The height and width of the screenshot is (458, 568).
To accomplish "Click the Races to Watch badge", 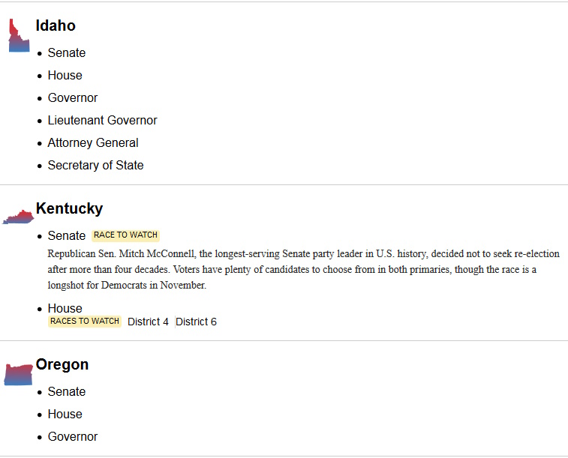I will point(85,322).
